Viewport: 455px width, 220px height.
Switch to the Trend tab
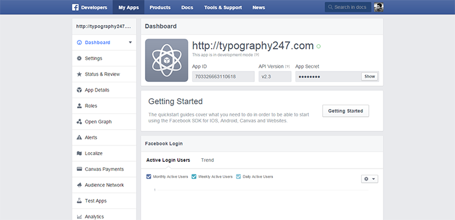[x=207, y=160]
